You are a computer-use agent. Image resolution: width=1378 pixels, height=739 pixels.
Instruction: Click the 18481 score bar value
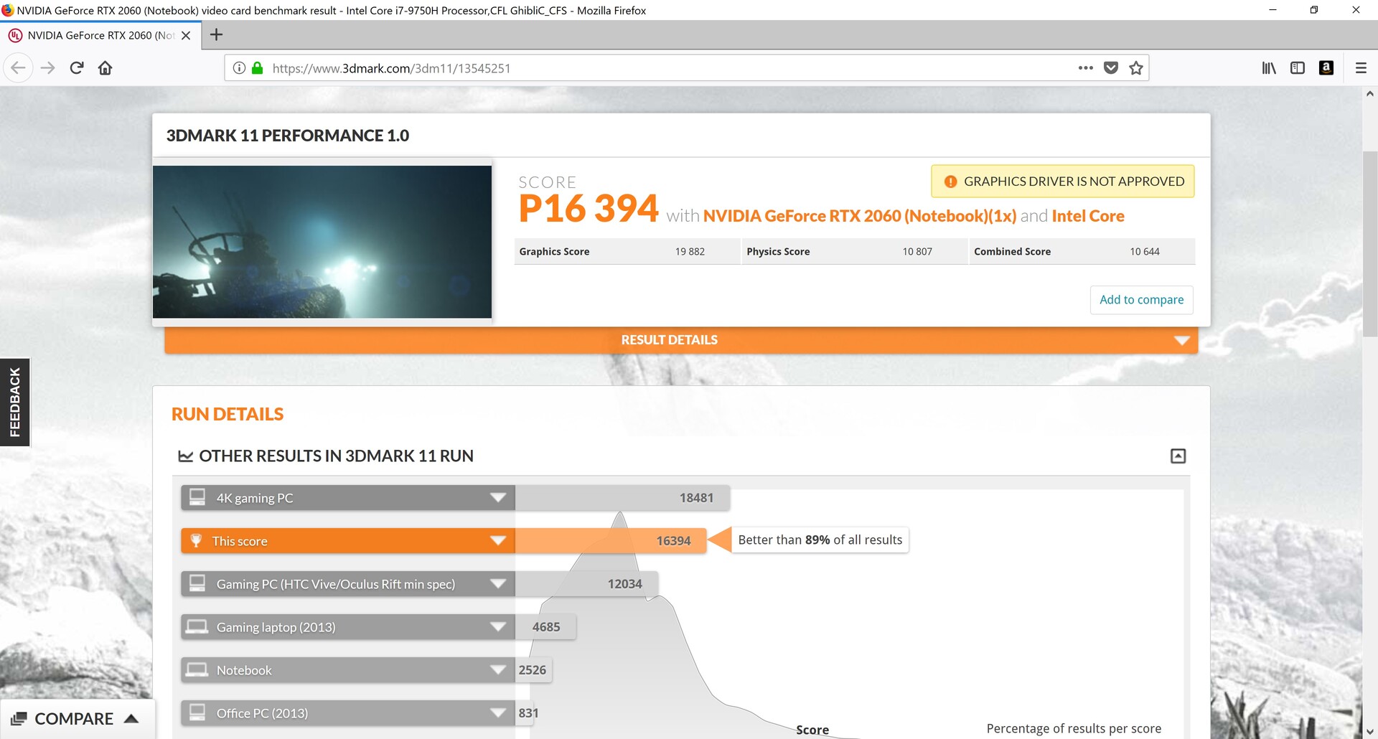click(x=696, y=498)
